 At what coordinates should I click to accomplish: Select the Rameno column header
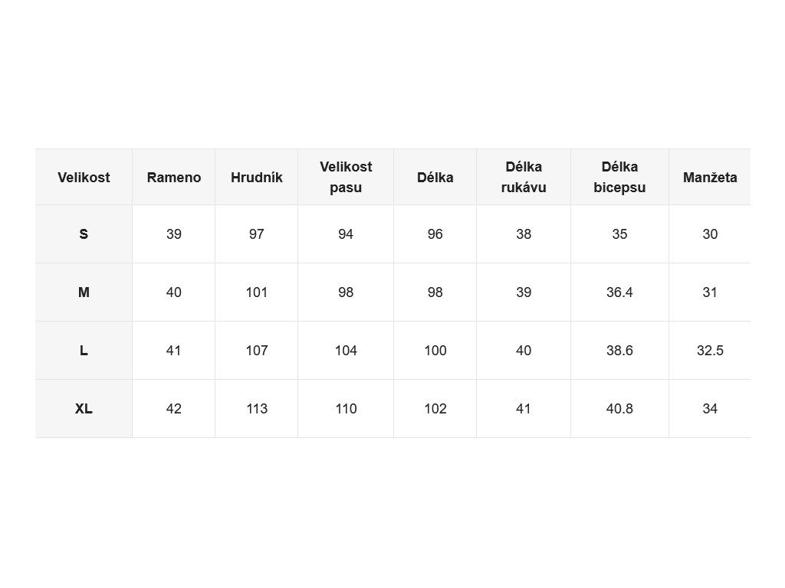tap(174, 177)
